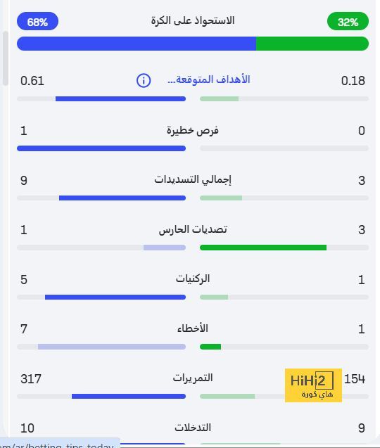Click the green section of the possession bar
Viewport: 380px width, 448px height.
pyautogui.click(x=312, y=44)
